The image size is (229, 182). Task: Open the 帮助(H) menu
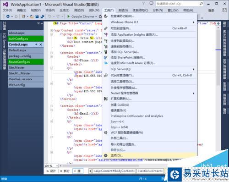(188, 10)
